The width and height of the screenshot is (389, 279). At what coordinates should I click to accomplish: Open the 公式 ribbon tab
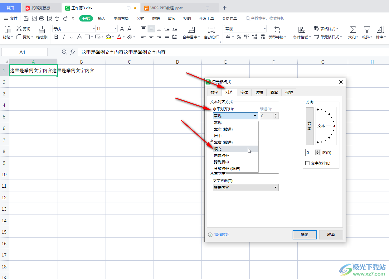click(140, 18)
